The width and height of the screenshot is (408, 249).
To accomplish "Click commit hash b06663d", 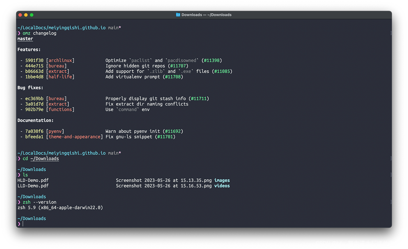I will coord(34,71).
